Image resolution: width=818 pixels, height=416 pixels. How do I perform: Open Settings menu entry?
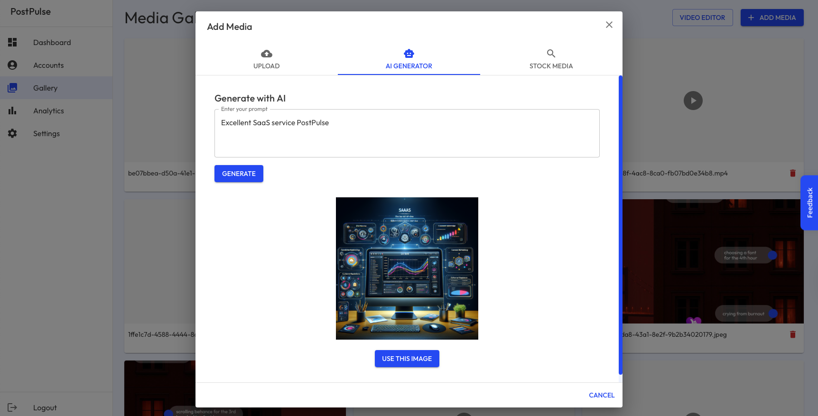point(56,133)
